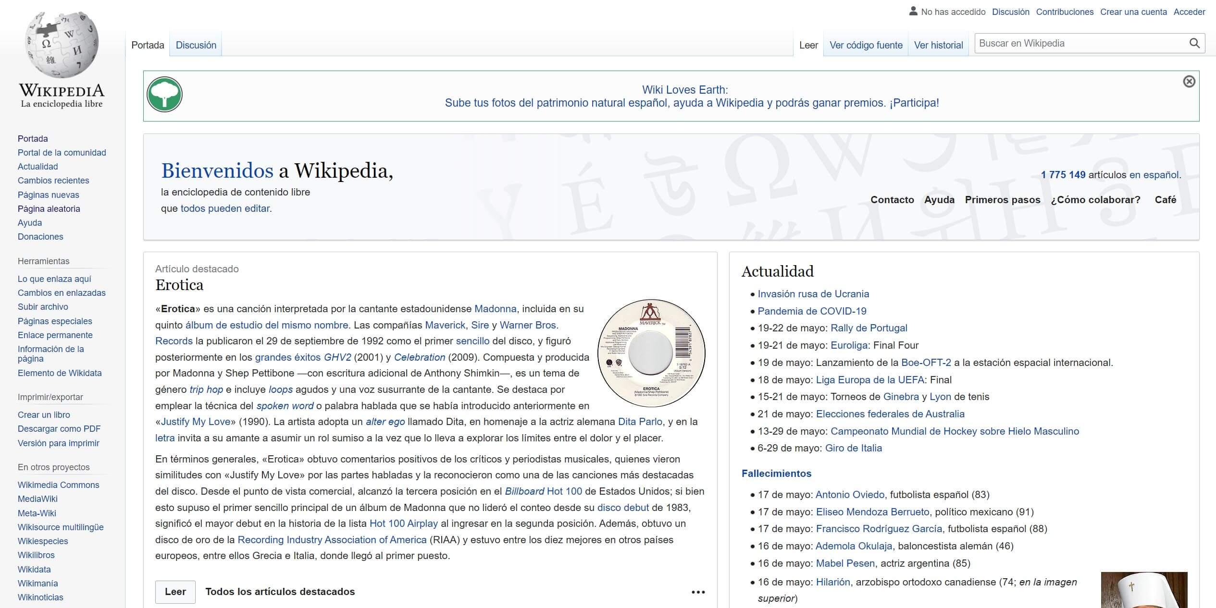Open Discusión link in the top user bar
This screenshot has width=1216, height=608.
click(x=1011, y=12)
